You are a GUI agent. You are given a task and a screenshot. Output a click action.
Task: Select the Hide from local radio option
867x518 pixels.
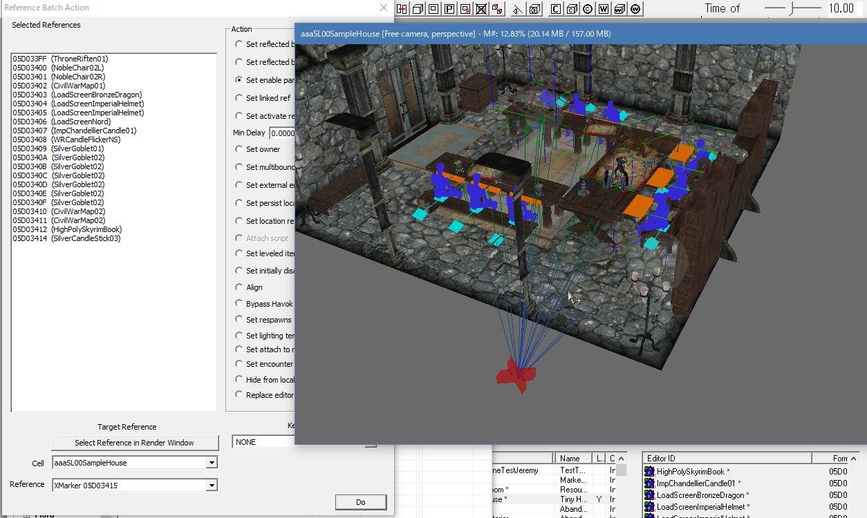239,380
